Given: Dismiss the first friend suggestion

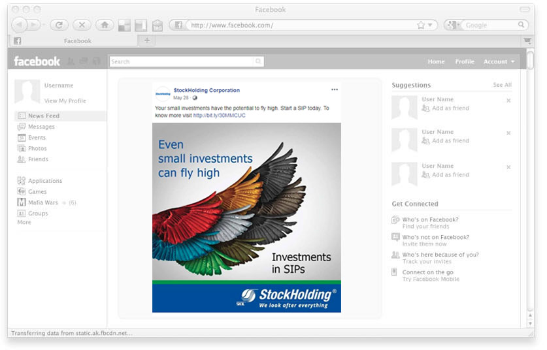Looking at the screenshot, I should click(508, 101).
